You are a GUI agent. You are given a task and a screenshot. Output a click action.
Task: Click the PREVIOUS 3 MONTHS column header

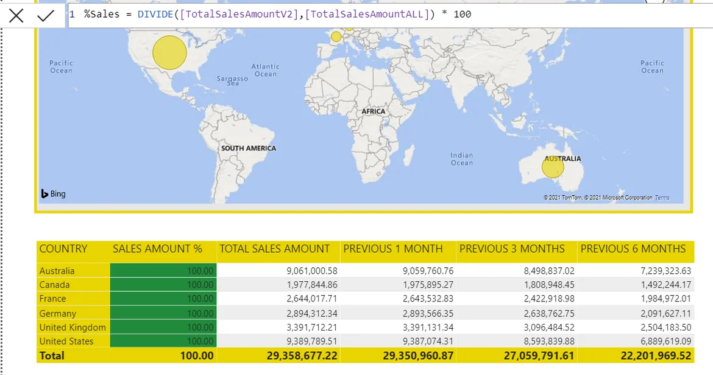click(x=512, y=249)
